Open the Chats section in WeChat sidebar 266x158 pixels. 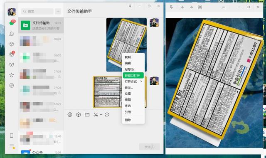[12, 23]
